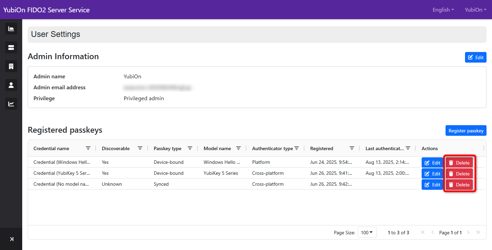The width and height of the screenshot is (492, 250).
Task: Click the Privileged admin value
Action: 144,98
